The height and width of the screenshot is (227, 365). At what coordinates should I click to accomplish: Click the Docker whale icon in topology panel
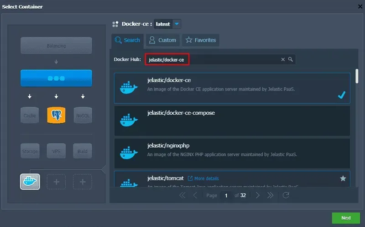[x=30, y=181]
